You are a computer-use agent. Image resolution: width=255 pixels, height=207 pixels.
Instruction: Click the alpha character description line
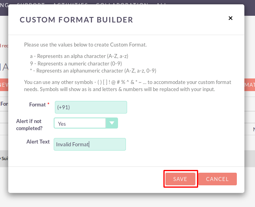[79, 56]
